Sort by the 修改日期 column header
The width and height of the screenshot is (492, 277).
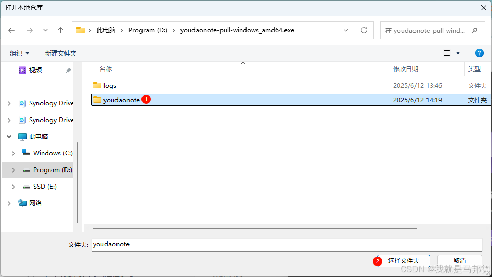click(405, 69)
